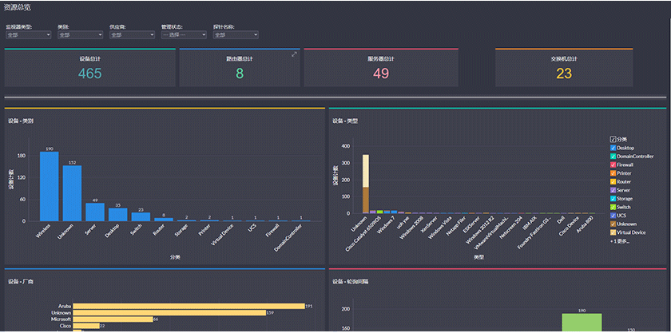Screen dimensions: 671x333
Task: Click the 交换机总计 summary card
Action: [564, 68]
